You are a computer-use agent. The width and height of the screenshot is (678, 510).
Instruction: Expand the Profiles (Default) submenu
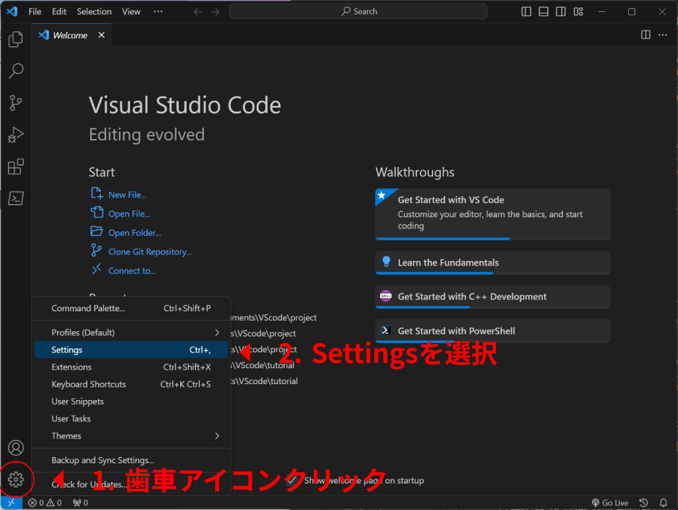(x=131, y=332)
